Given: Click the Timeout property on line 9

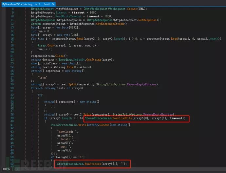Looking at the screenshot, I should [61, 12].
